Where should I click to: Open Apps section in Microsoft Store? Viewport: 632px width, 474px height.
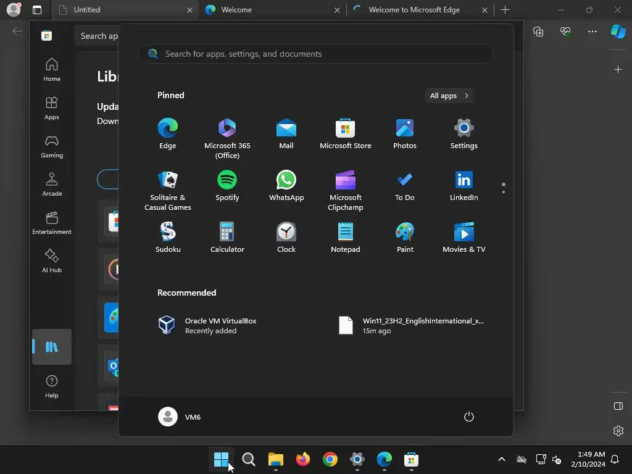coord(52,108)
